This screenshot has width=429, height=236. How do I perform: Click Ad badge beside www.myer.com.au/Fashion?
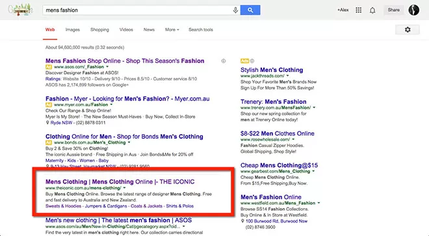49,105
